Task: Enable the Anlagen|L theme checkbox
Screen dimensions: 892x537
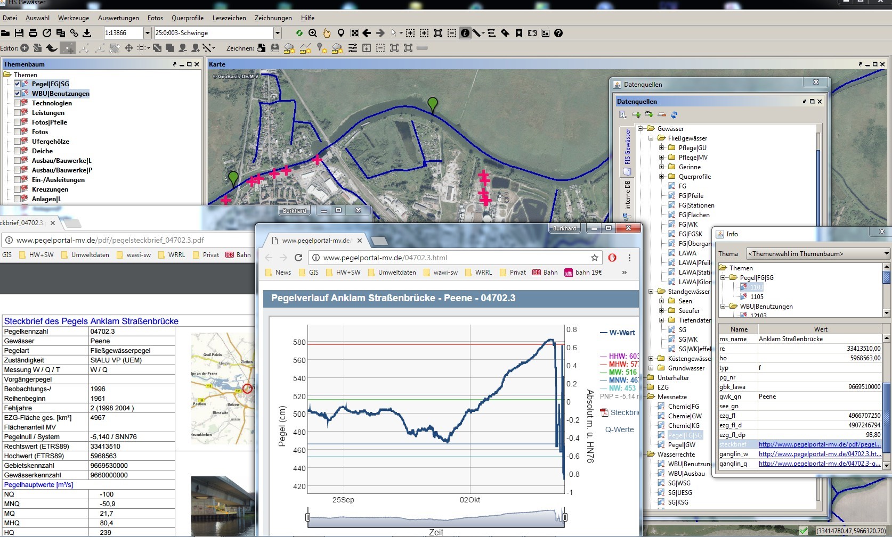Action: pyautogui.click(x=18, y=199)
